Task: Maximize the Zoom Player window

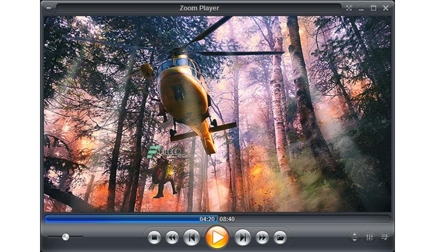Action: [374, 8]
